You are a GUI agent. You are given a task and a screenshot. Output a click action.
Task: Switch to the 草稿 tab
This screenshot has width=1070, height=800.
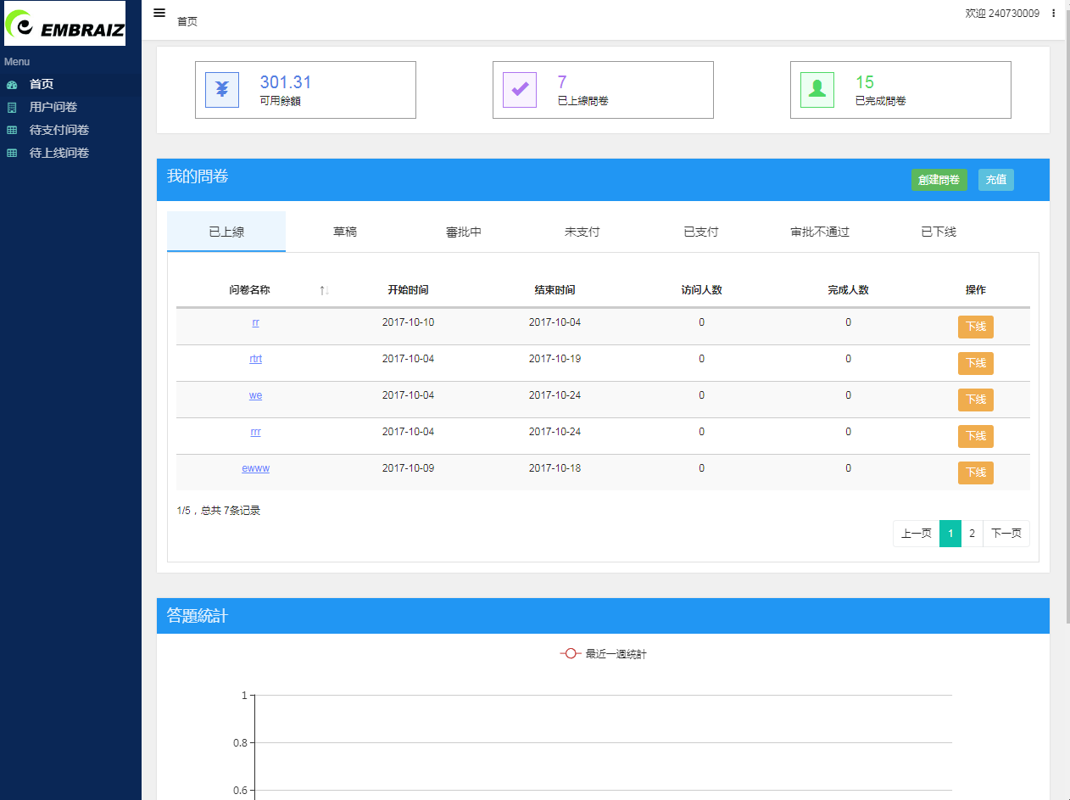pyautogui.click(x=345, y=232)
